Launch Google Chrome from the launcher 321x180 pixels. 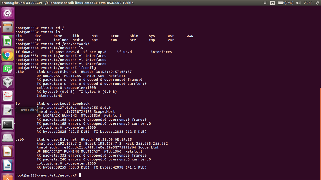point(8,55)
